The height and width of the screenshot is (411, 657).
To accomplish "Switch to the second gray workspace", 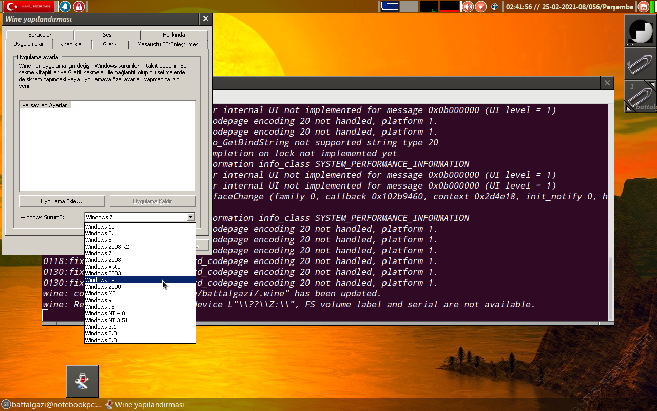I will click(409, 7).
